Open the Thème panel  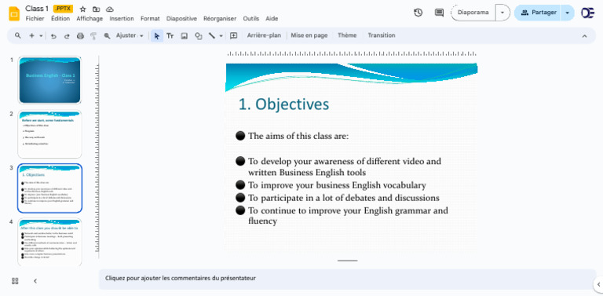click(x=347, y=35)
